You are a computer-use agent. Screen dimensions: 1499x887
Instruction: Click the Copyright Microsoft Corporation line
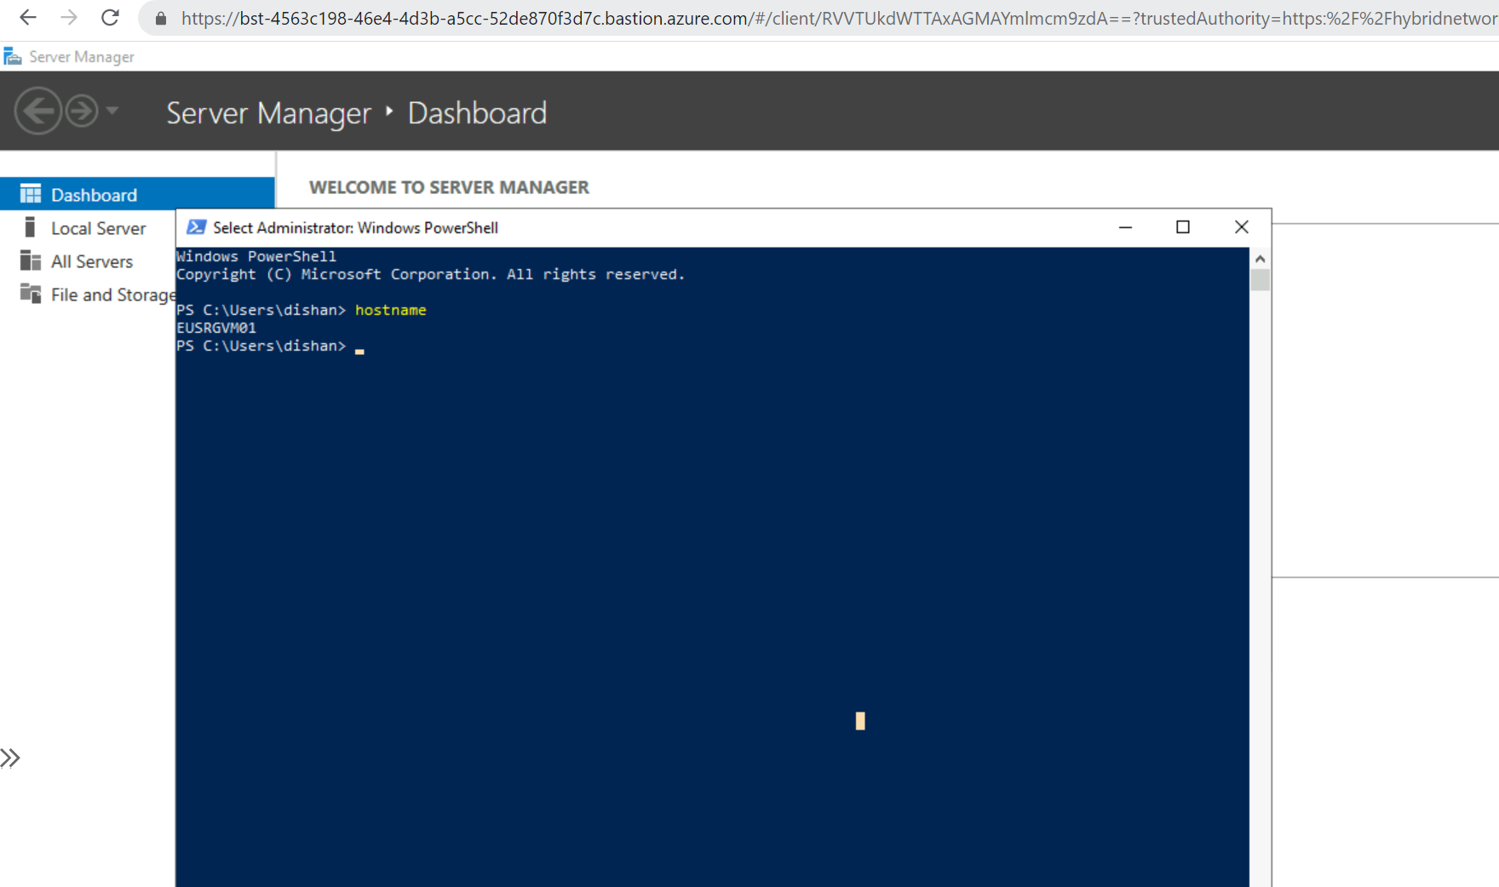click(x=431, y=274)
